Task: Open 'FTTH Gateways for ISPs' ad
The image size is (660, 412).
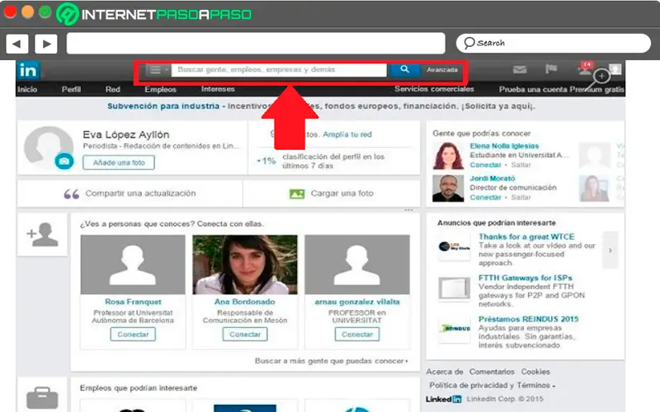Action: 526,278
